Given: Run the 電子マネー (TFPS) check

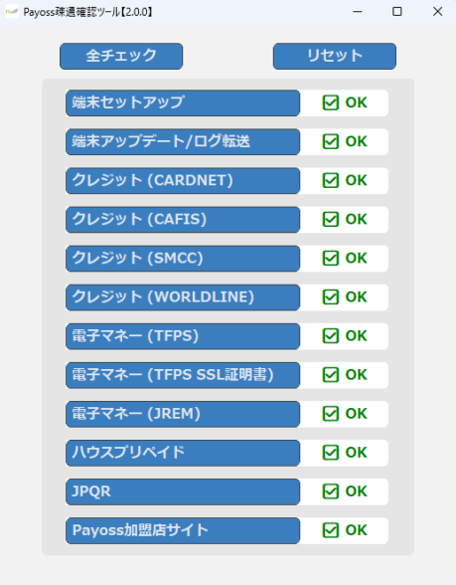Looking at the screenshot, I should [183, 336].
